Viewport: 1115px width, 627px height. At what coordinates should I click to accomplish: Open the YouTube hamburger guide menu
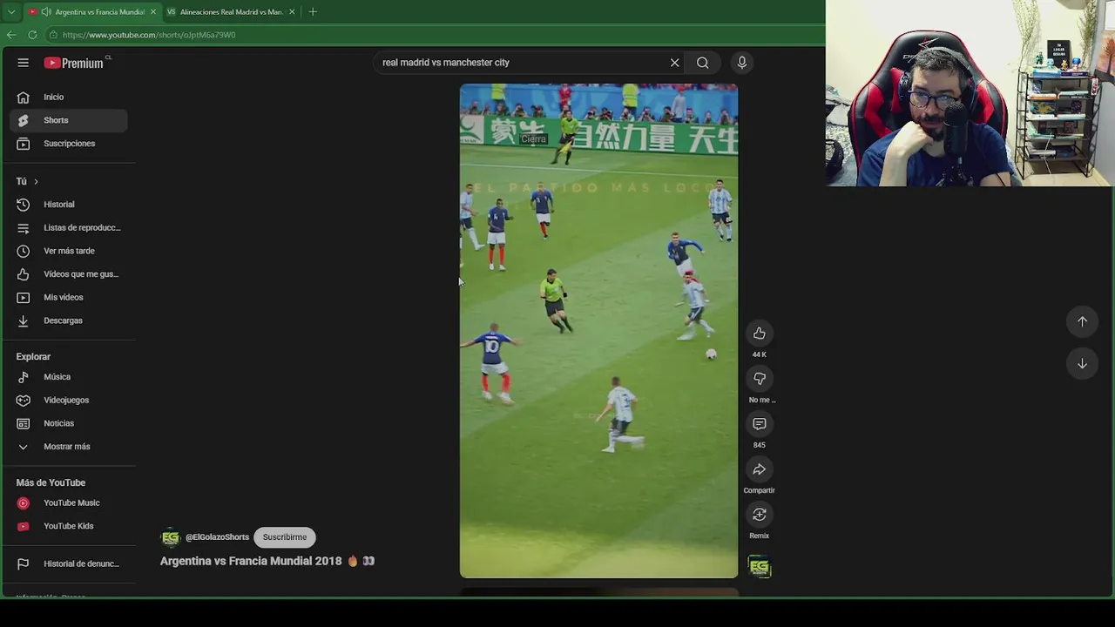pyautogui.click(x=24, y=63)
